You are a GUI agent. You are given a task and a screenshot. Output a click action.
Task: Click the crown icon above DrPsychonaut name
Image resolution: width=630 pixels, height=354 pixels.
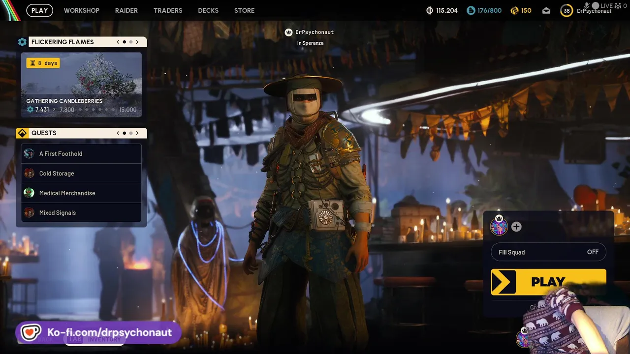pos(289,32)
